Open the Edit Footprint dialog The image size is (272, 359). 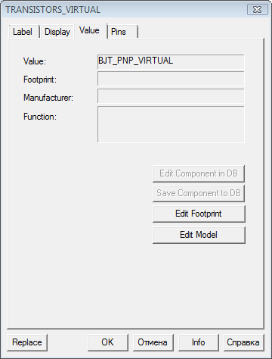(199, 214)
